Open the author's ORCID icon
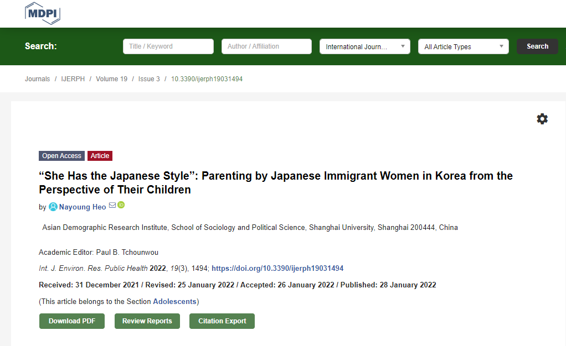 pyautogui.click(x=121, y=205)
